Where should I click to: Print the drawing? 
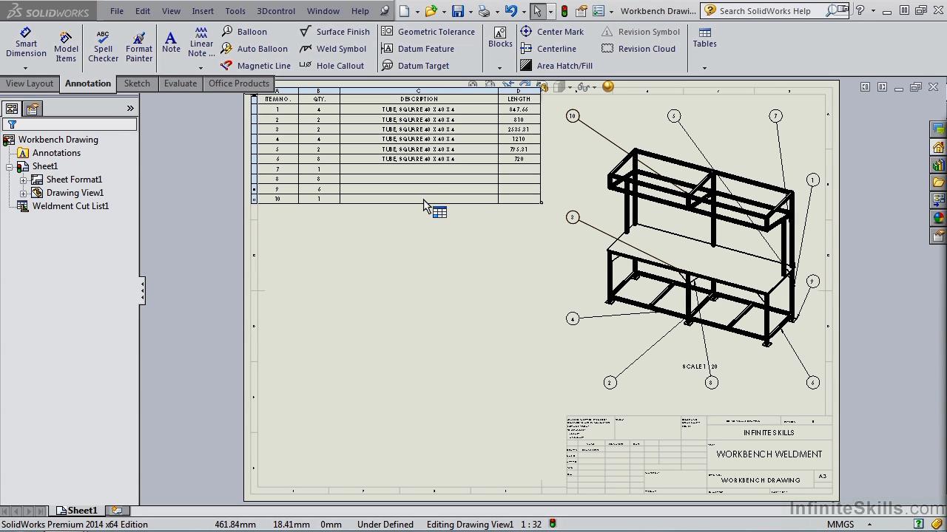[x=484, y=11]
